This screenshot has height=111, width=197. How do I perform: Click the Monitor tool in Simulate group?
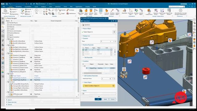point(62,10)
